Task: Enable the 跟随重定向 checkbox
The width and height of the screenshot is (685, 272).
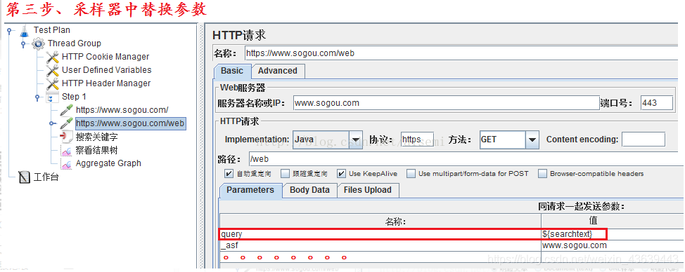Action: tap(285, 174)
